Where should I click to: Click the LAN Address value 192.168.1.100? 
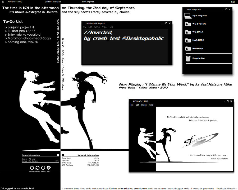tap(93, 165)
